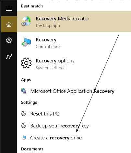Open the Recovery Media Creator desktop app result
This screenshot has width=131, height=153.
(74, 22)
